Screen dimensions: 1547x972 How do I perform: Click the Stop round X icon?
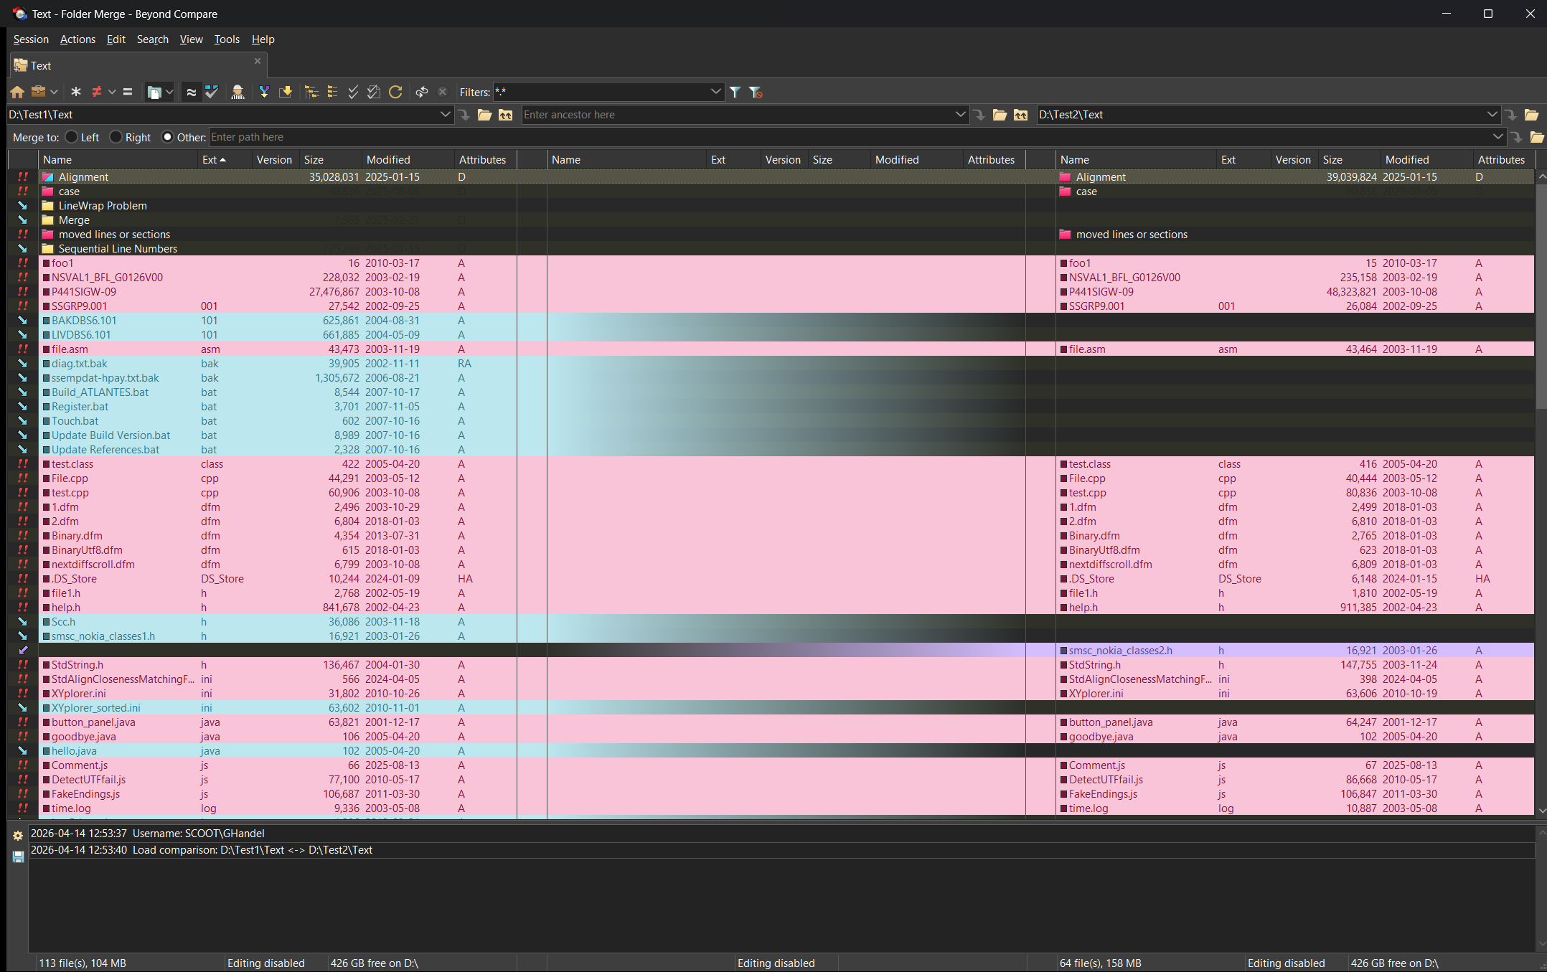point(443,92)
